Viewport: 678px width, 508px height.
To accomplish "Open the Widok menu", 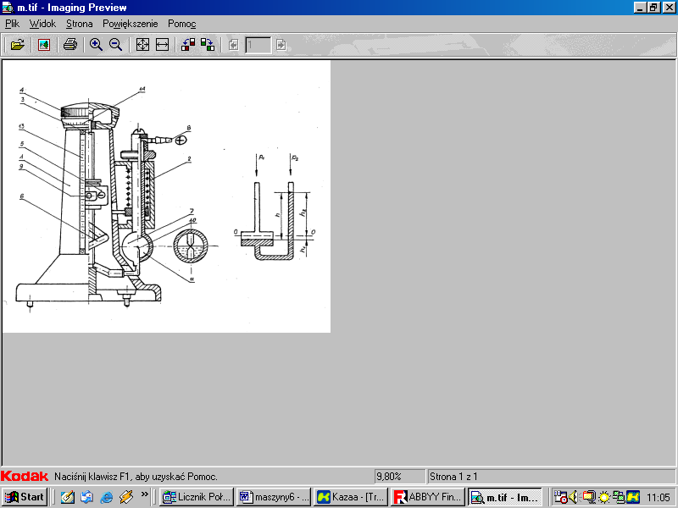I will pyautogui.click(x=42, y=24).
